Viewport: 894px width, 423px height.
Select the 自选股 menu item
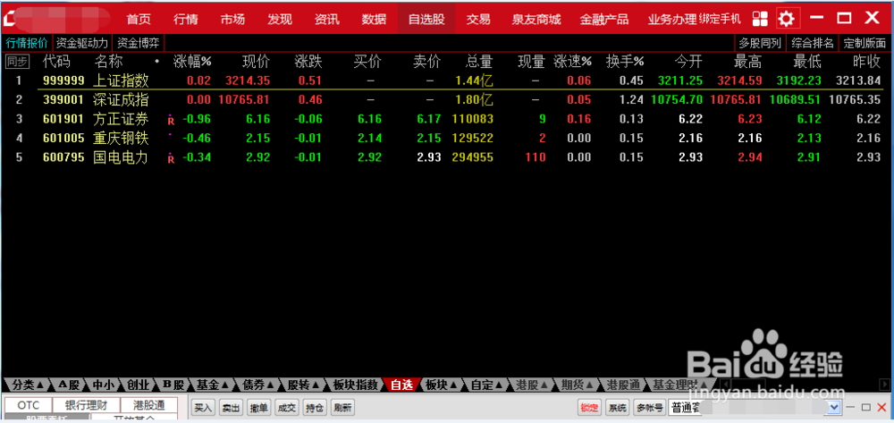point(426,19)
